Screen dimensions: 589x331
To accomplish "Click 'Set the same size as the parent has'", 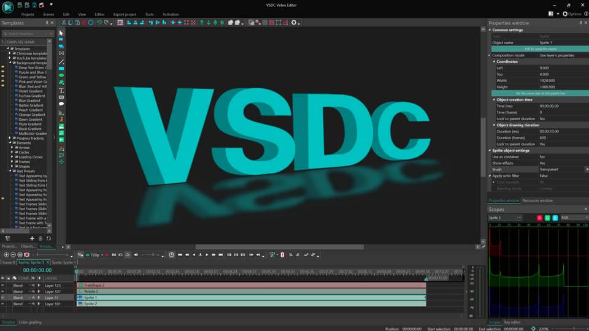I will click(x=540, y=93).
